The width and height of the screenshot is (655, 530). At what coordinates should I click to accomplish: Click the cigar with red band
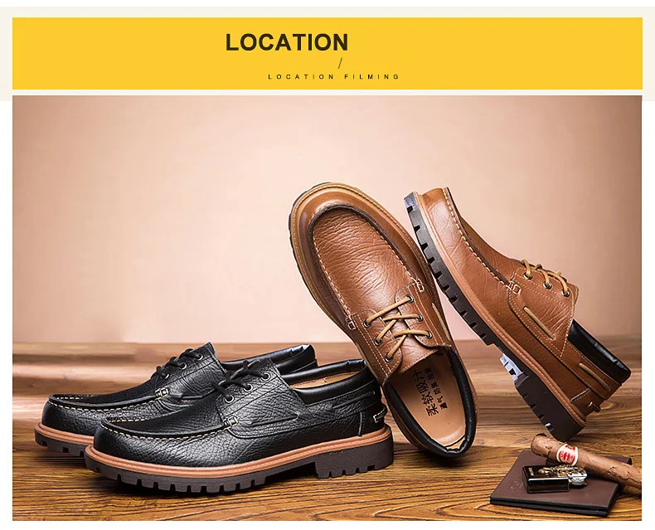coord(585,458)
